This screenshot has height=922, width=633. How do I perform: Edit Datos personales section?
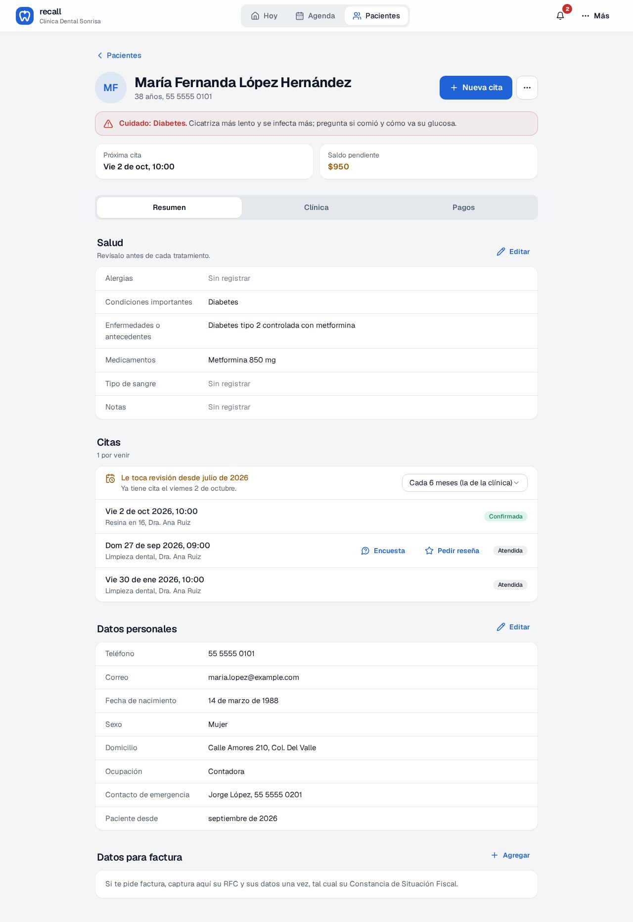pyautogui.click(x=513, y=627)
